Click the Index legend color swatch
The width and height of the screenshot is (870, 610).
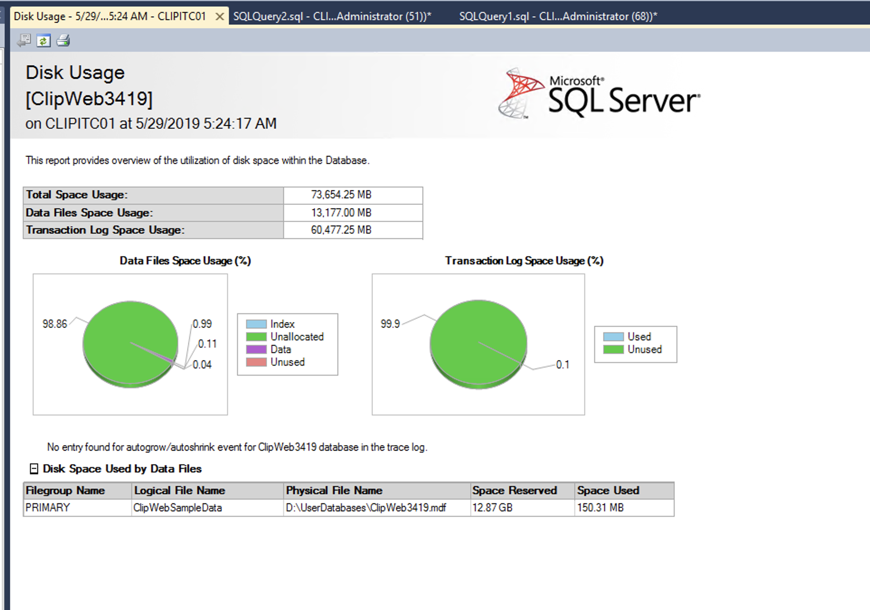click(256, 324)
